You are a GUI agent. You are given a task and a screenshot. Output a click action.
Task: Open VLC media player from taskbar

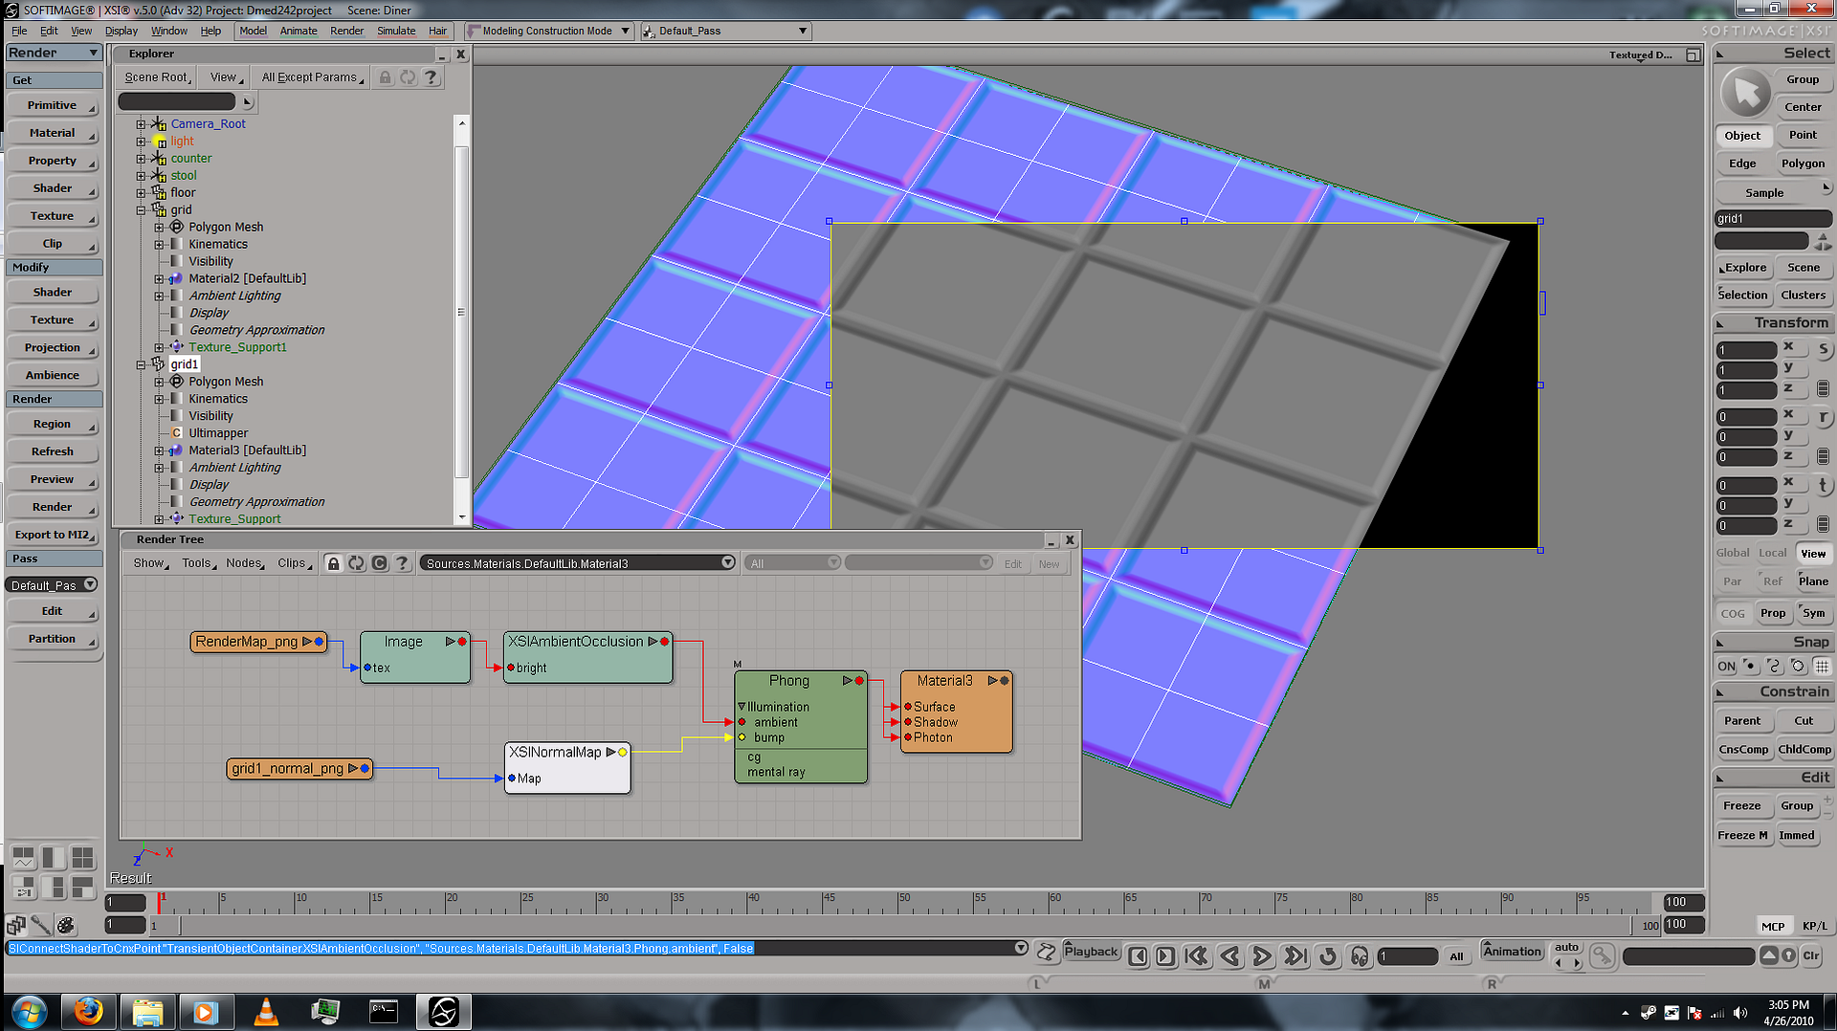tap(265, 1011)
